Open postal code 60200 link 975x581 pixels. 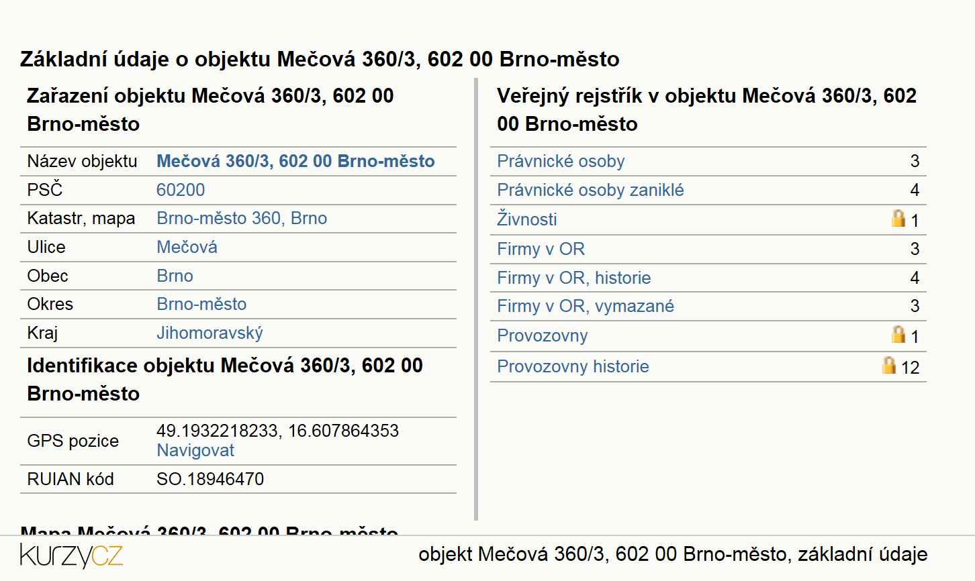tap(181, 190)
